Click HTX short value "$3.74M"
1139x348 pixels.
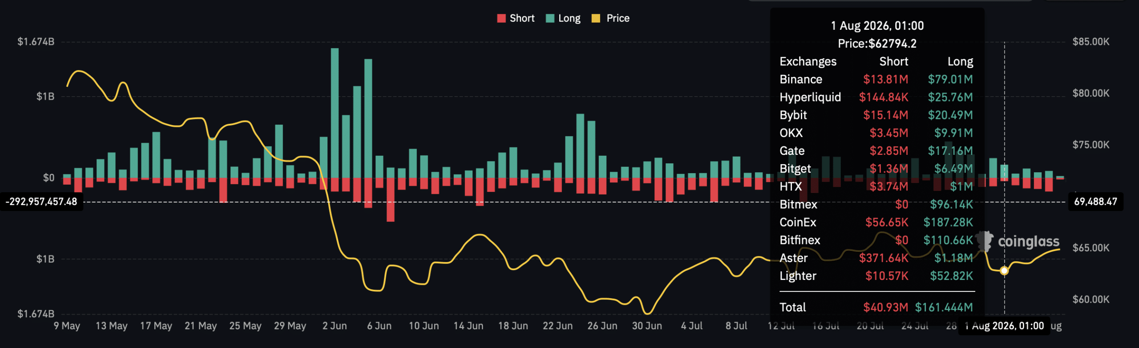pos(889,186)
